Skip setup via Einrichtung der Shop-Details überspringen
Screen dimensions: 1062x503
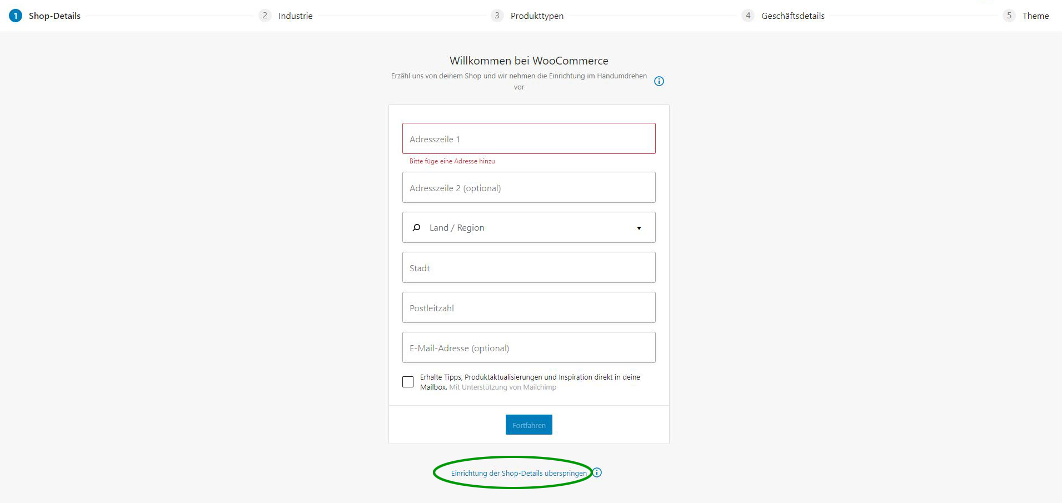(519, 473)
